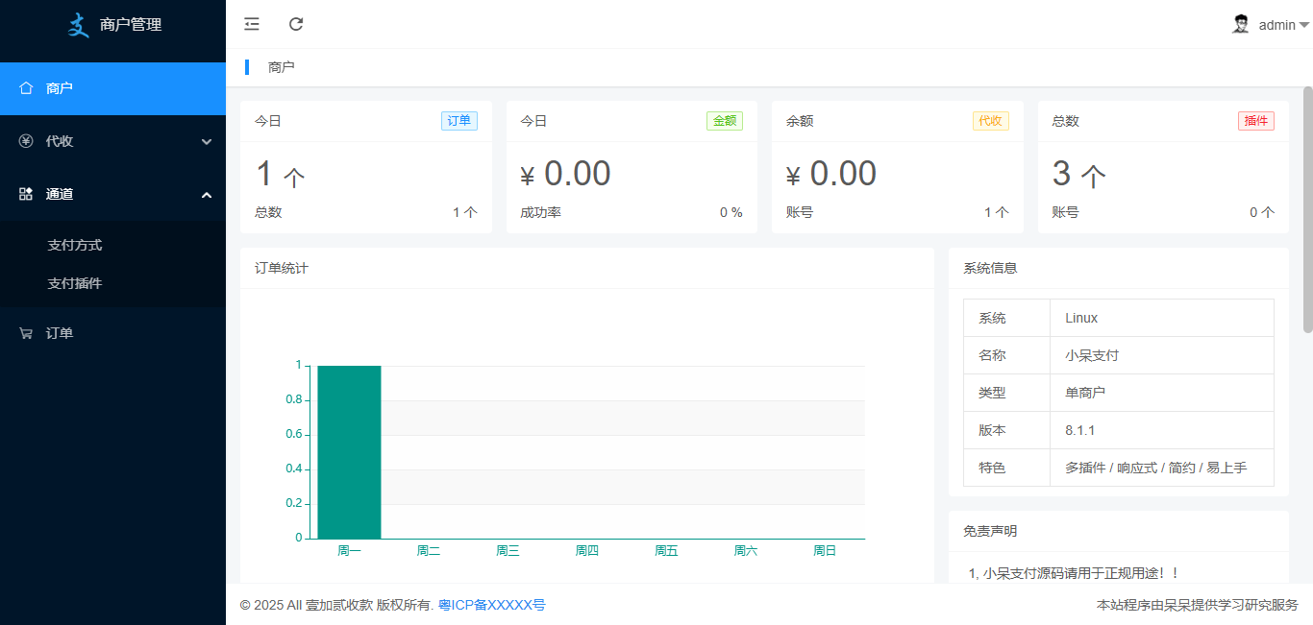
Task: Collapse the sidebar using the top toolbar icon
Action: tap(251, 24)
